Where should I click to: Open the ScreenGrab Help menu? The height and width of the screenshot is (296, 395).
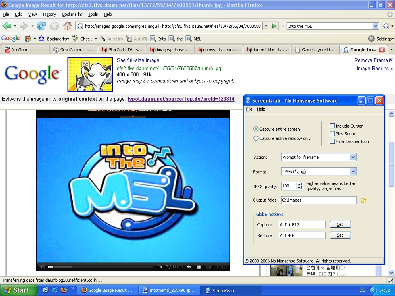(261, 109)
